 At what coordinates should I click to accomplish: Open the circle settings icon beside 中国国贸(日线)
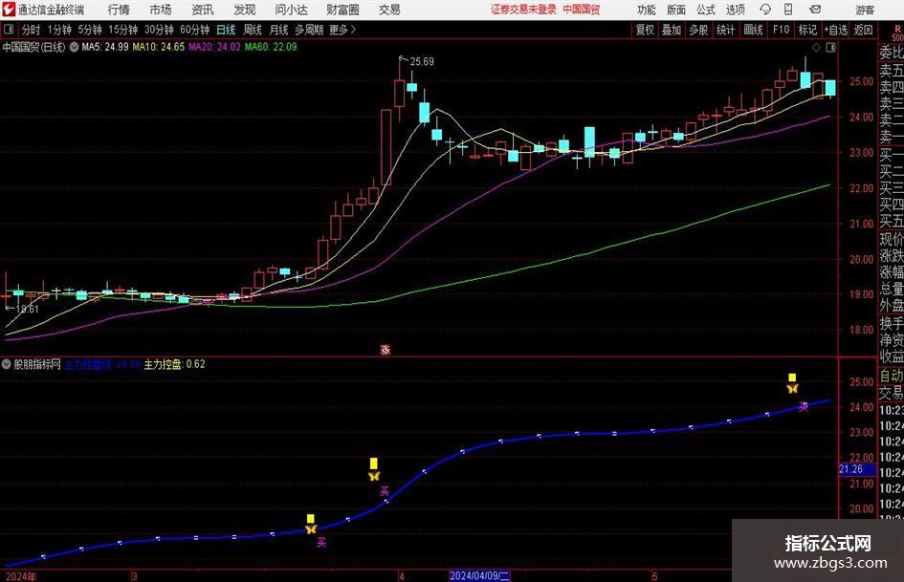click(x=74, y=47)
